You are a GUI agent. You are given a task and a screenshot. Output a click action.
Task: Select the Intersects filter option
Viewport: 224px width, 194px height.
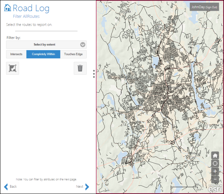(16, 54)
